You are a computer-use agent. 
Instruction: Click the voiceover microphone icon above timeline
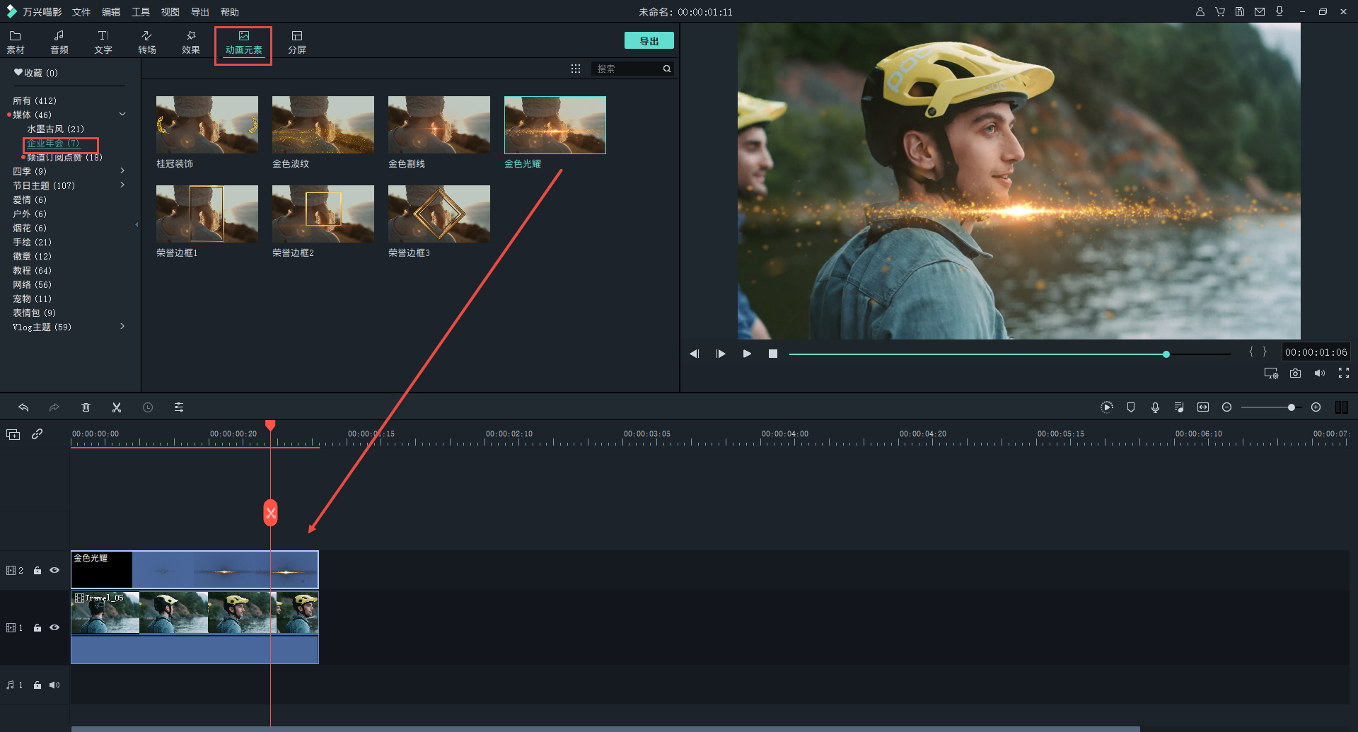click(1155, 407)
